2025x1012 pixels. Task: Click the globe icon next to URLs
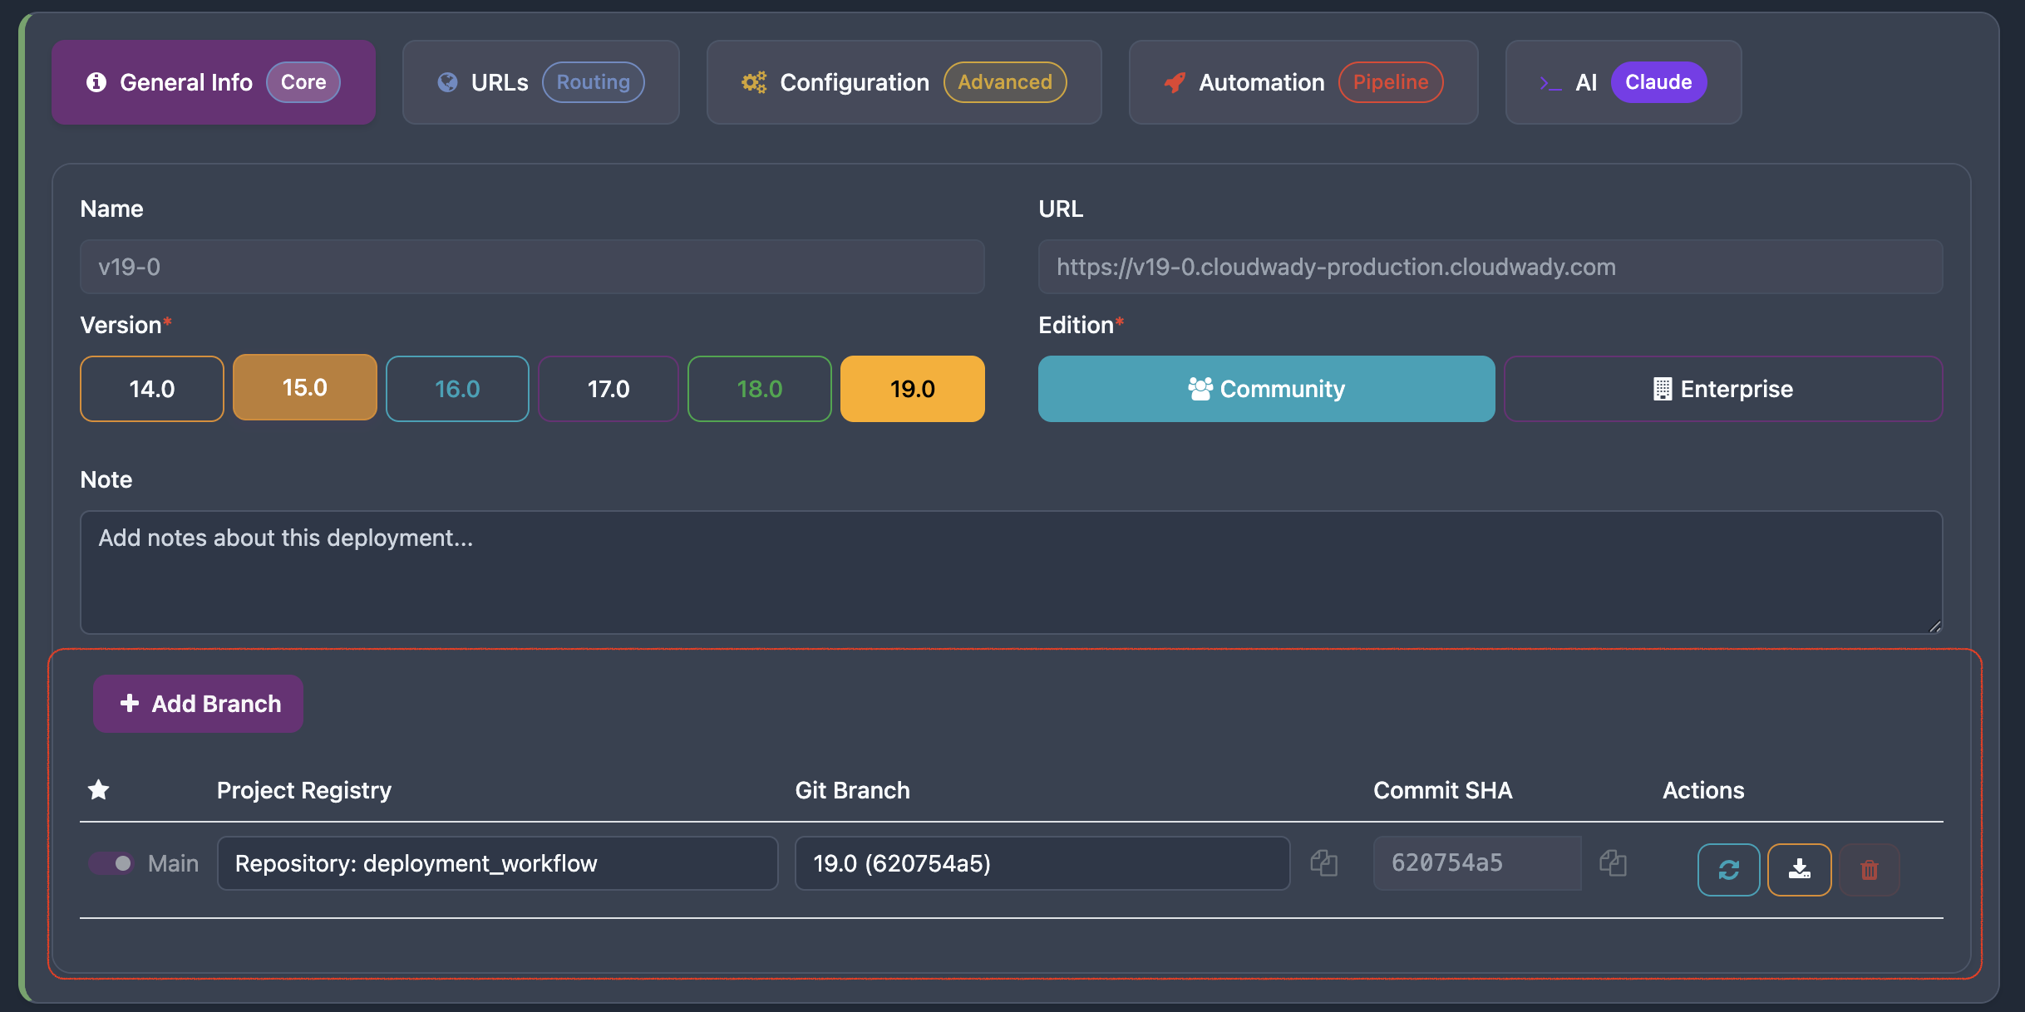tap(446, 81)
